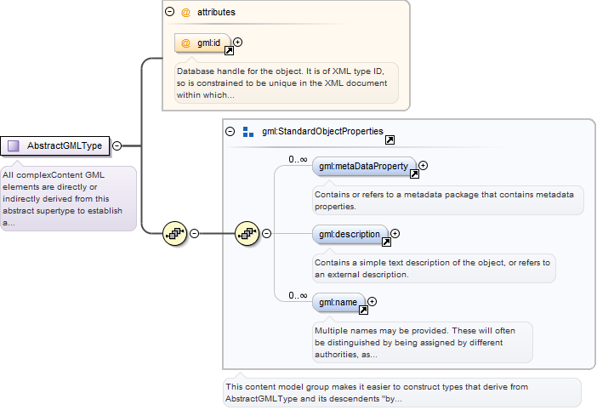Select the AbstractGMLType node

[54, 145]
